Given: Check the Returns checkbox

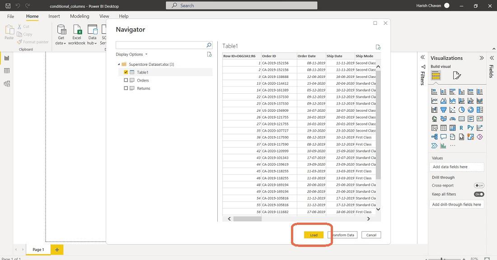Looking at the screenshot, I should [x=126, y=88].
